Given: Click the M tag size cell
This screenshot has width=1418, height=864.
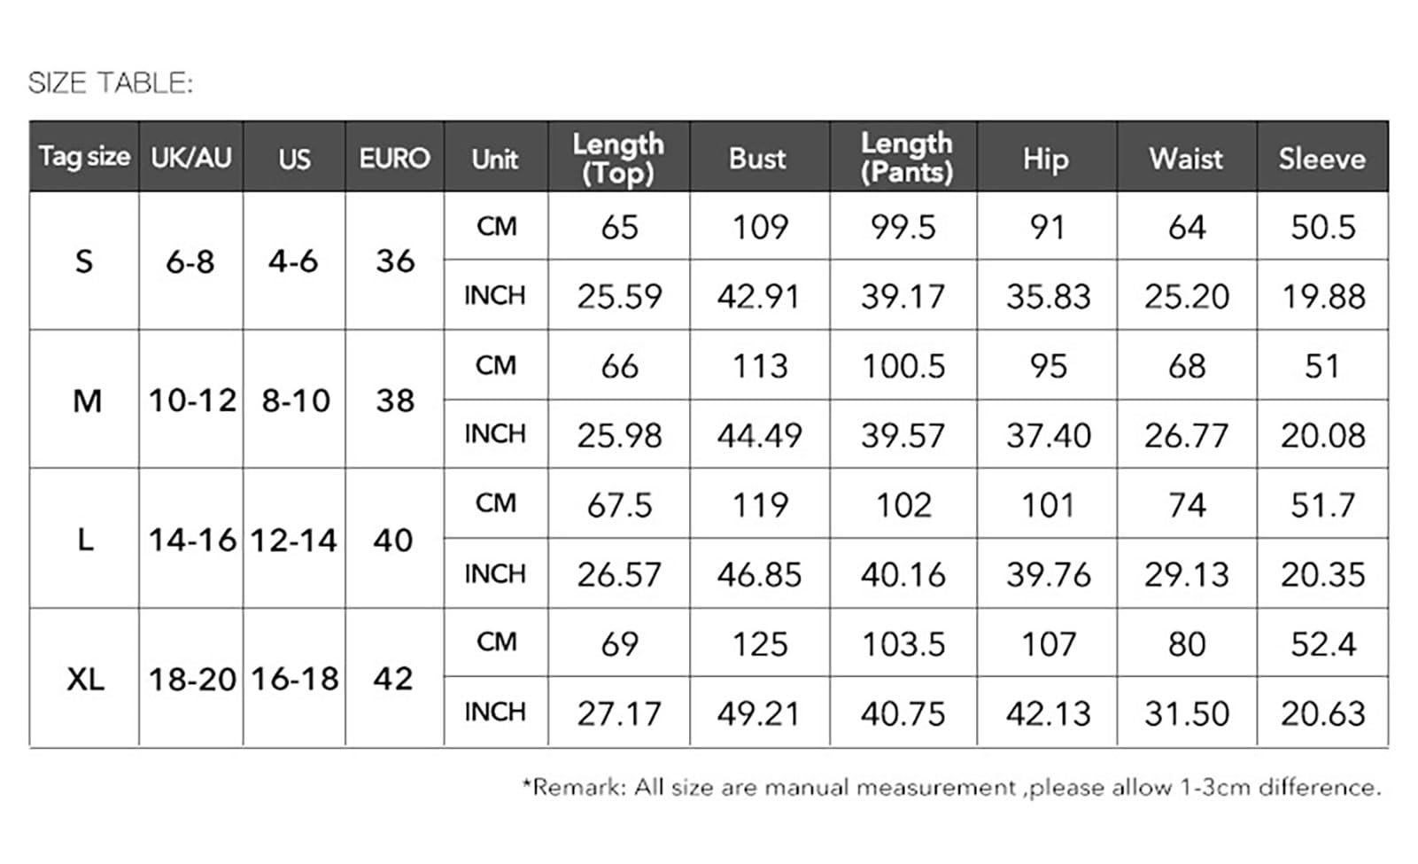Looking at the screenshot, I should (84, 400).
